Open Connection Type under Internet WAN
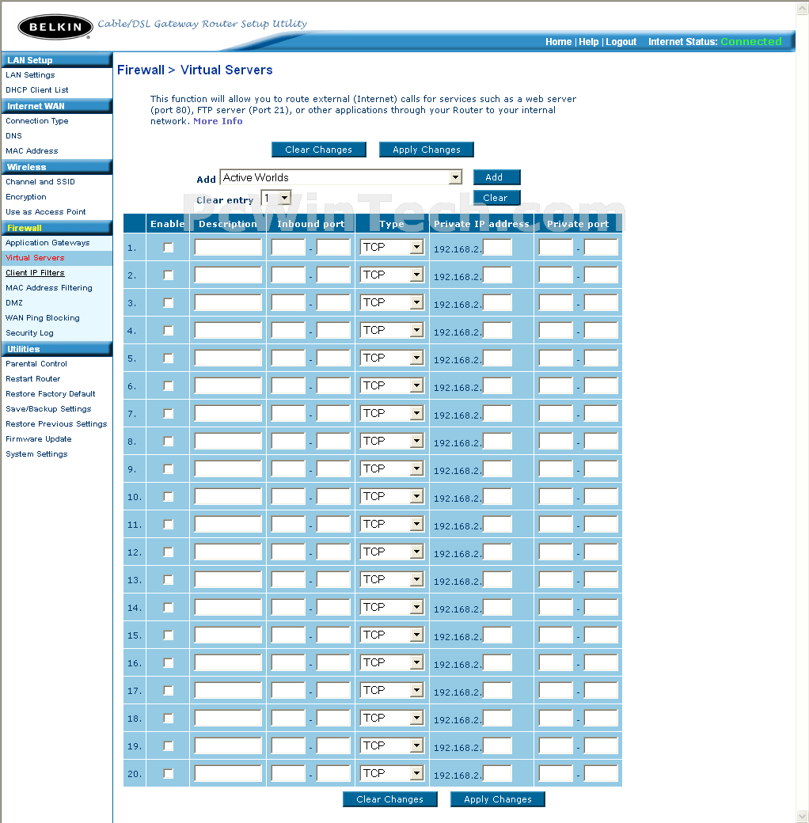Image resolution: width=809 pixels, height=823 pixels. pyautogui.click(x=36, y=121)
